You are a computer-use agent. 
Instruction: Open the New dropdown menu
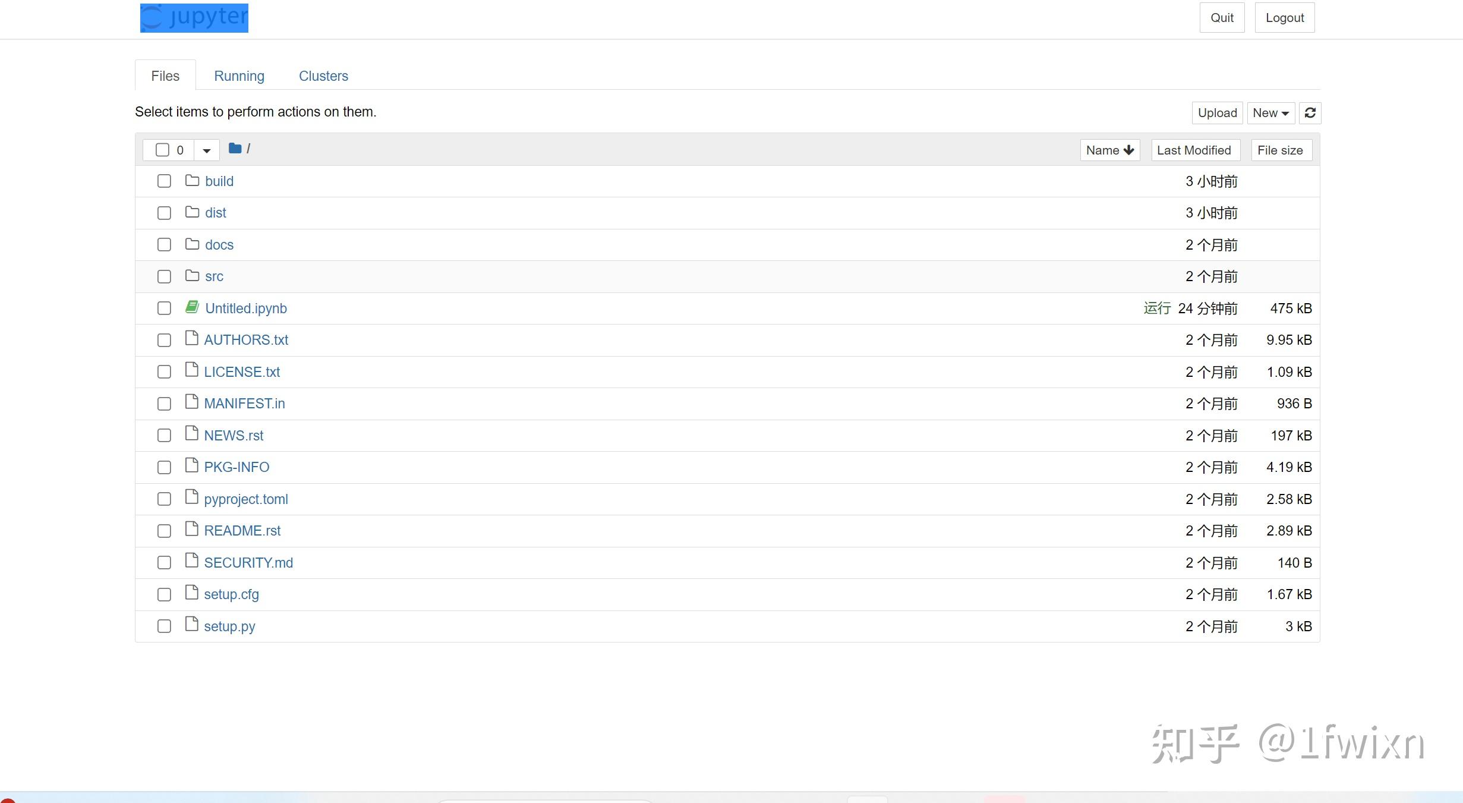[x=1270, y=113]
